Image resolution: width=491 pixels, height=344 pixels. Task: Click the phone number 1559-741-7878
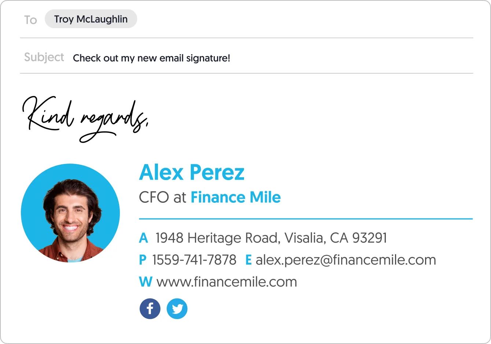194,260
